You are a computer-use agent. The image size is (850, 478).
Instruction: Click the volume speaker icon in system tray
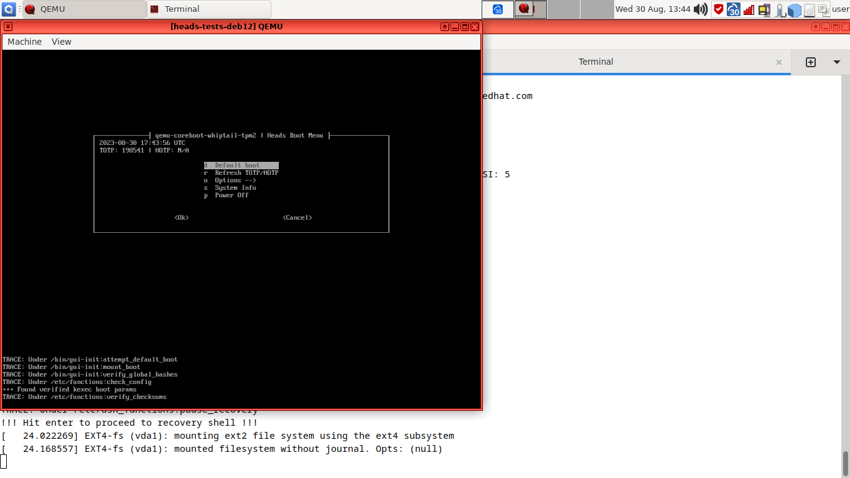(x=701, y=9)
